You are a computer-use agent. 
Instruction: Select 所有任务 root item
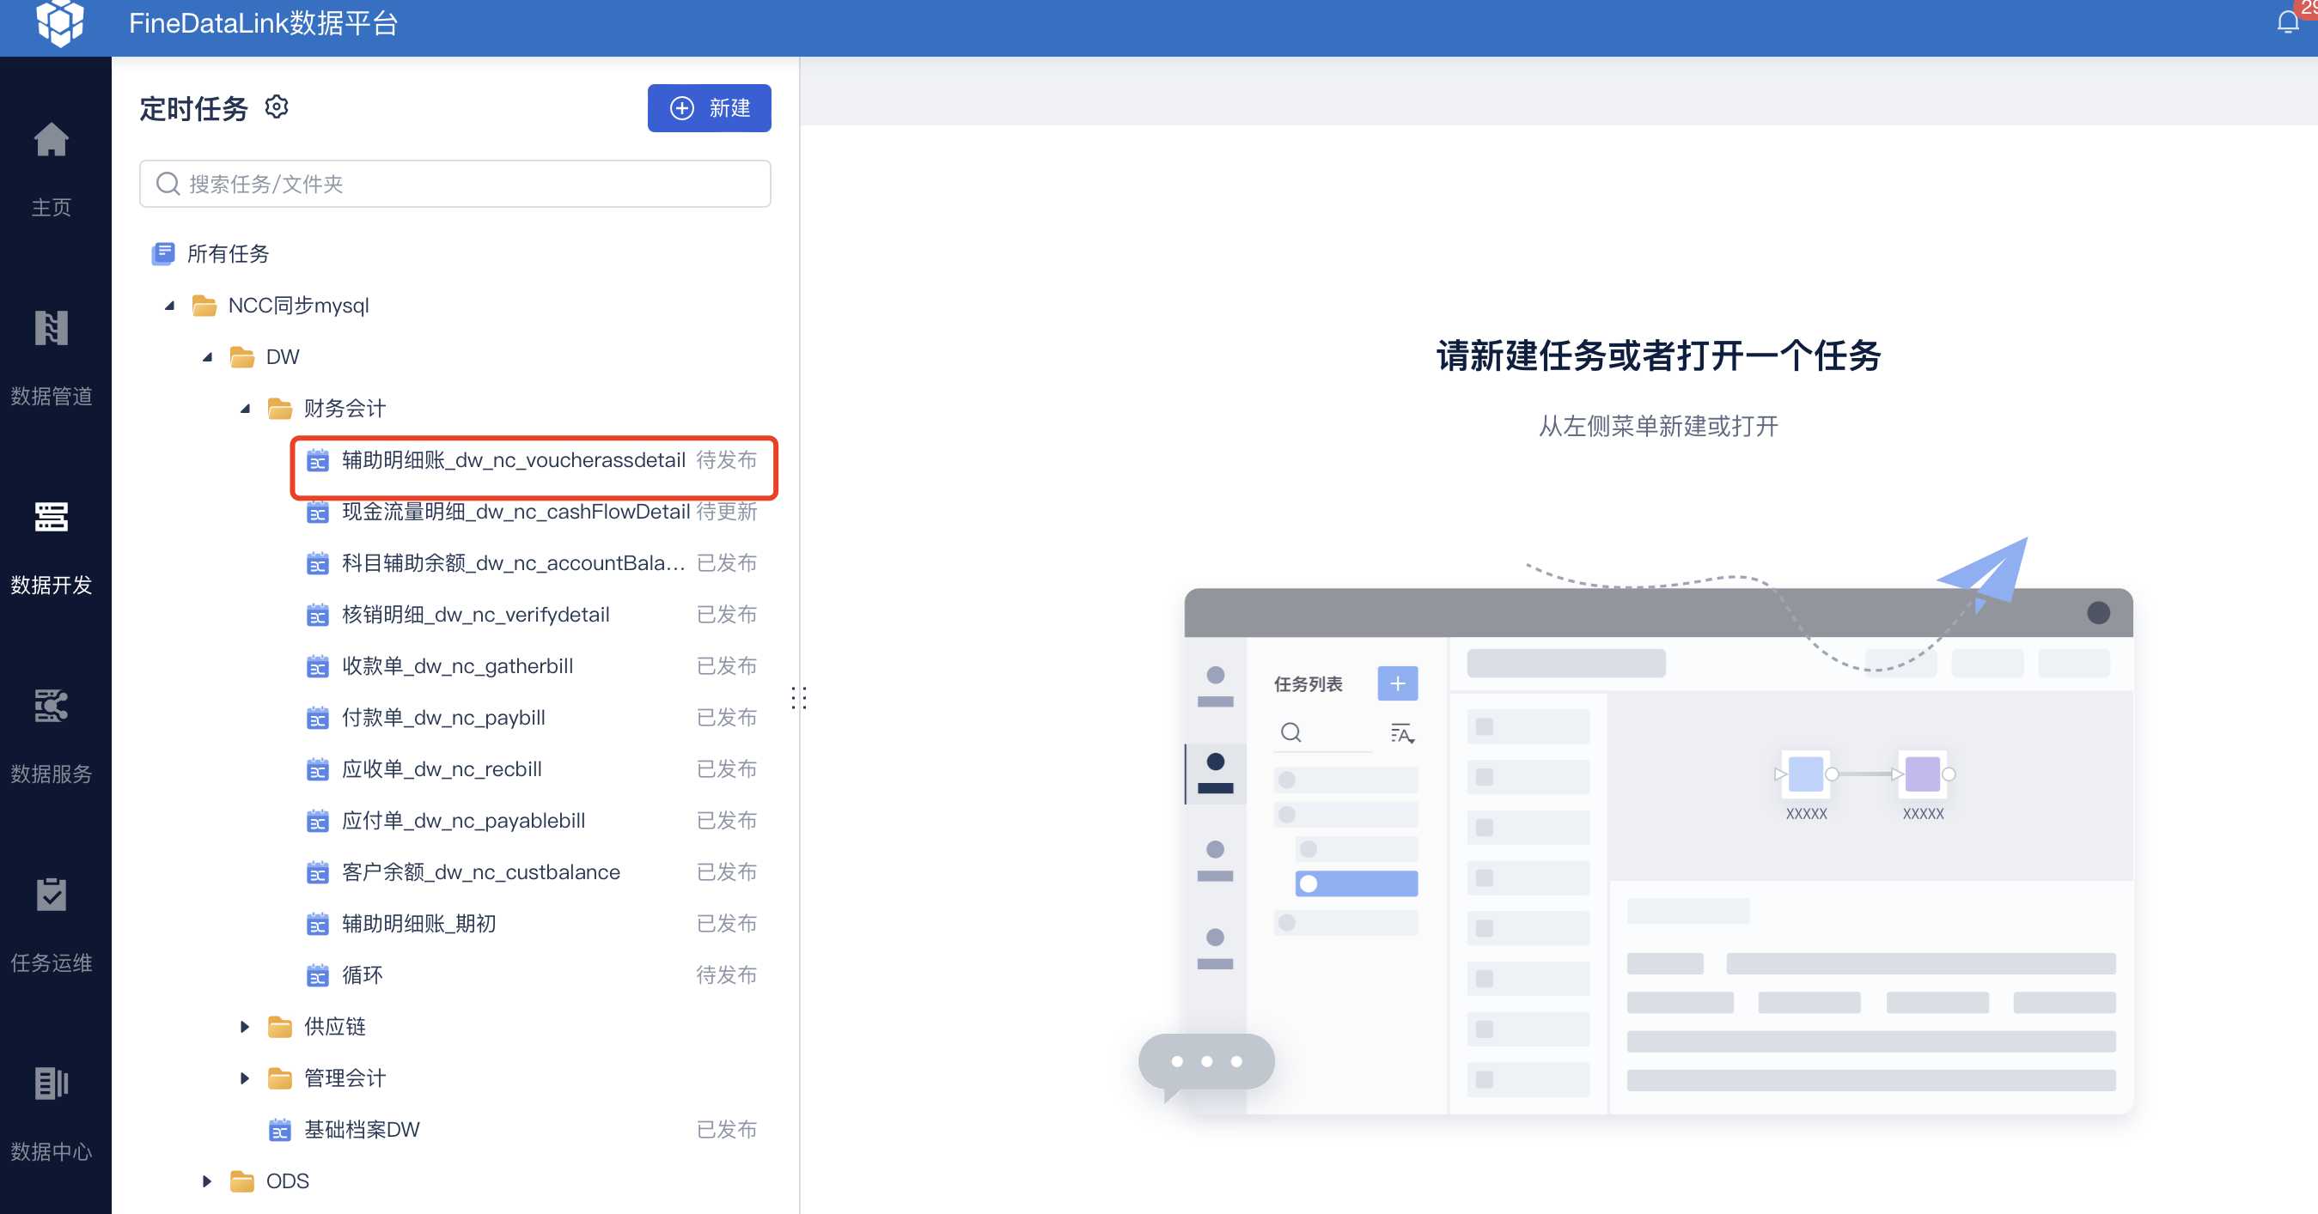[x=227, y=254]
